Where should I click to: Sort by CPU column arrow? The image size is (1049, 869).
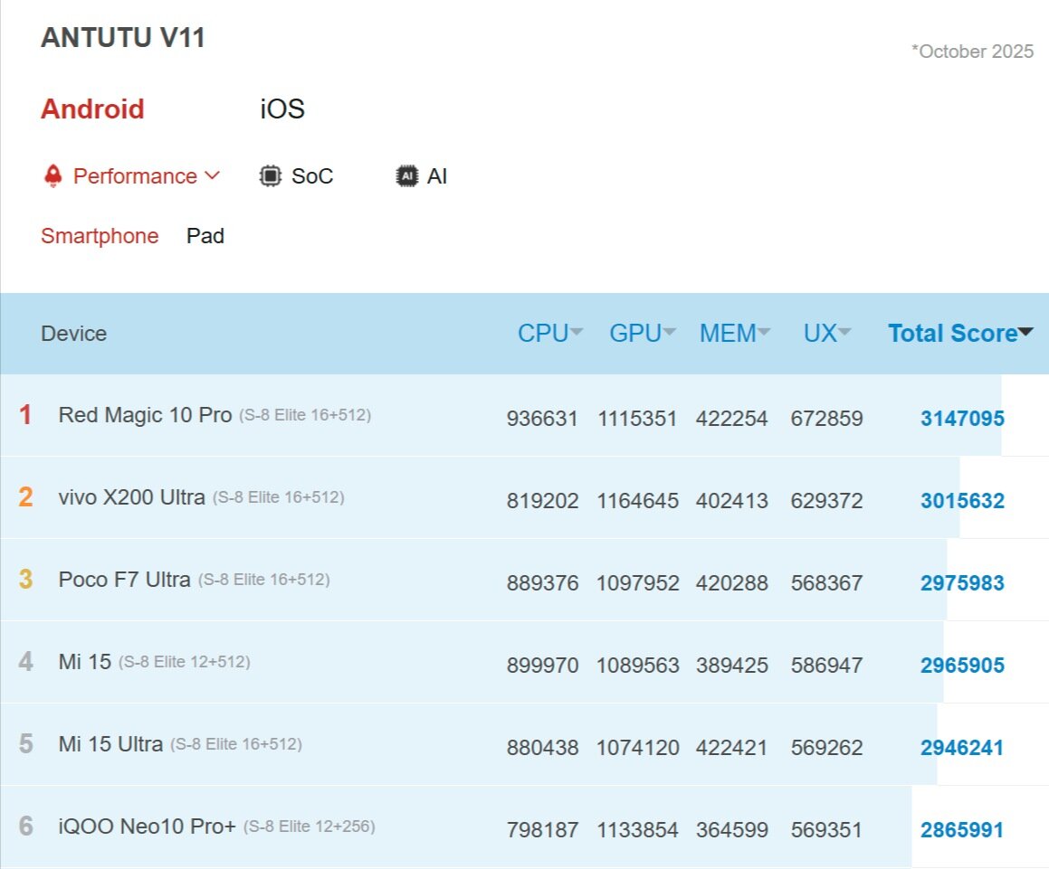click(x=577, y=333)
